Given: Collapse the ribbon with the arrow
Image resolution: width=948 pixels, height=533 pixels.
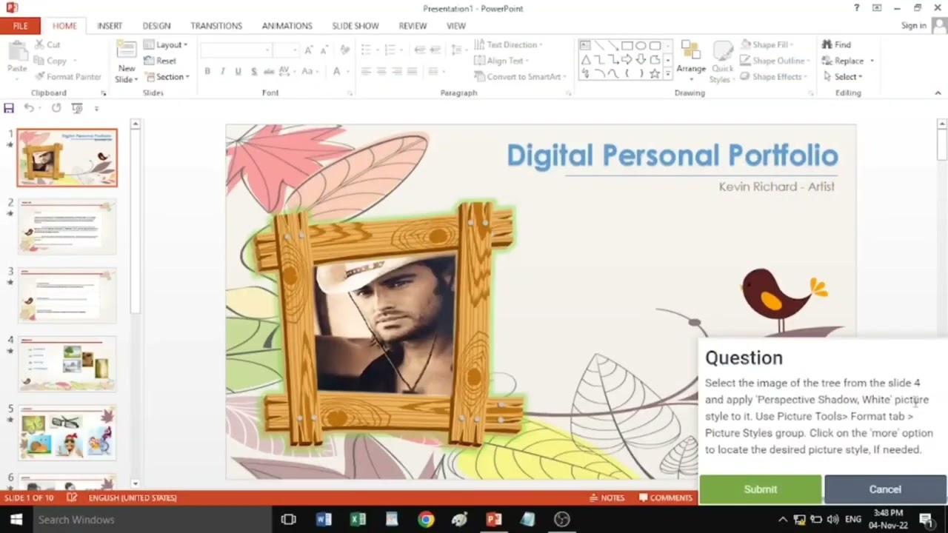Looking at the screenshot, I should (938, 93).
